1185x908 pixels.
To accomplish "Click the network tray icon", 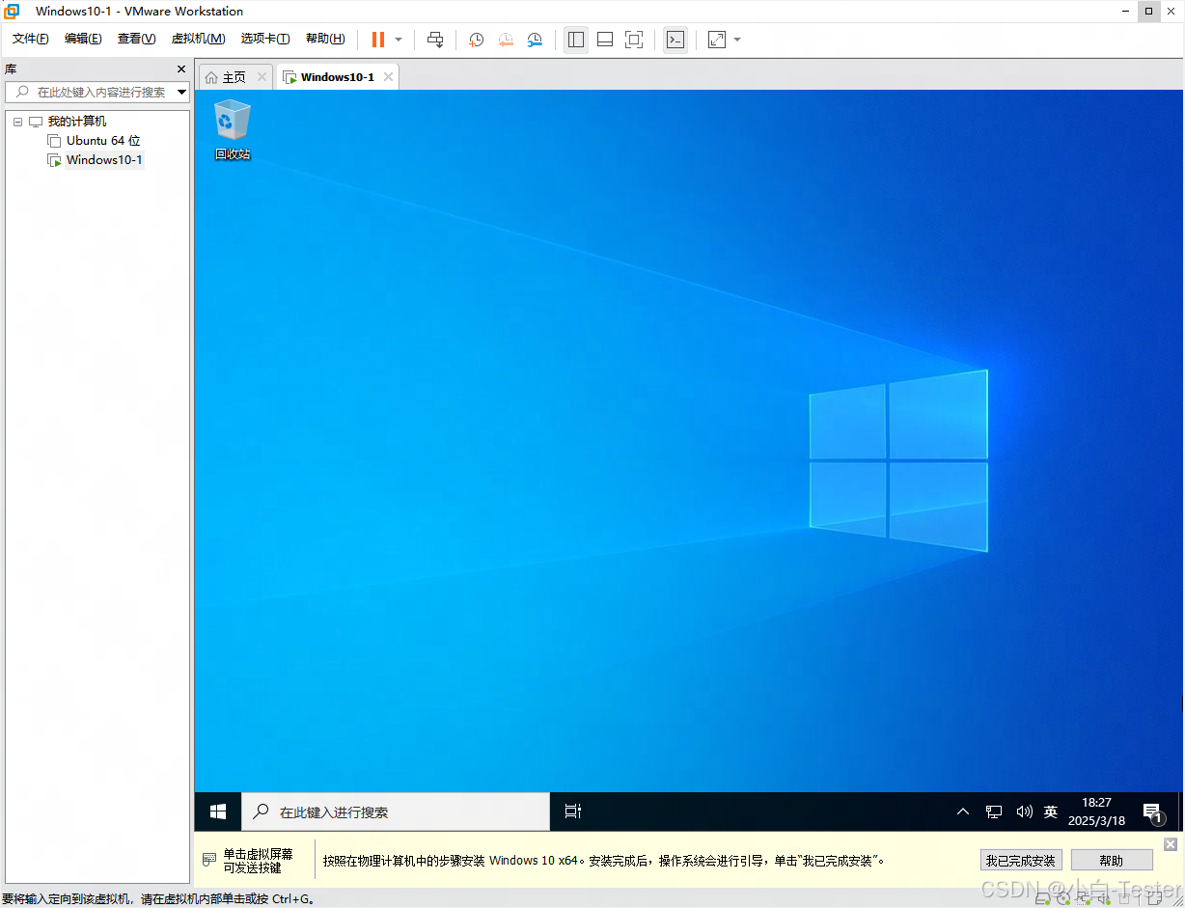I will tap(994, 812).
